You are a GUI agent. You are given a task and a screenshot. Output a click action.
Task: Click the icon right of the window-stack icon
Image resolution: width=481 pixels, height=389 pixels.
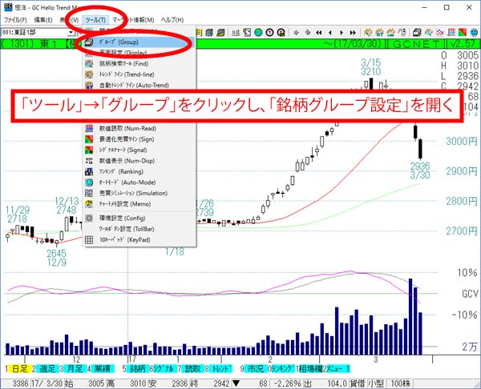429,32
